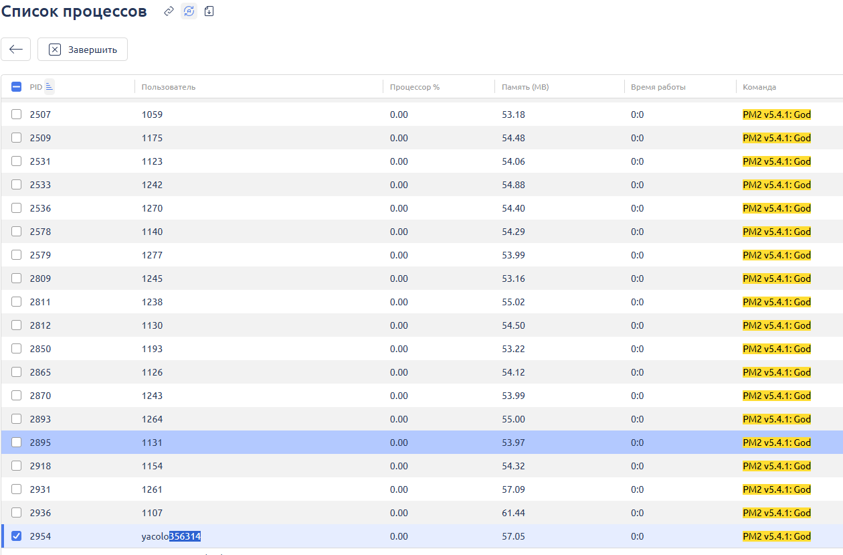Toggle the auto-refresh icon
843x555 pixels.
189,11
